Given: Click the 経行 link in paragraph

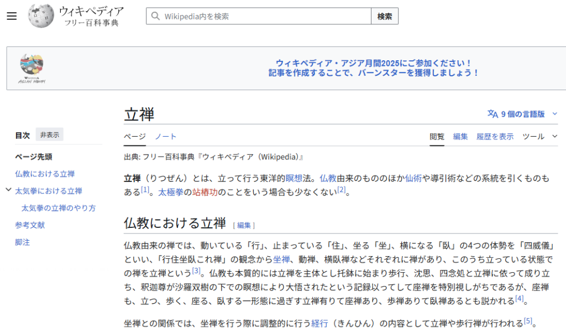Looking at the screenshot, I should pos(319,322).
